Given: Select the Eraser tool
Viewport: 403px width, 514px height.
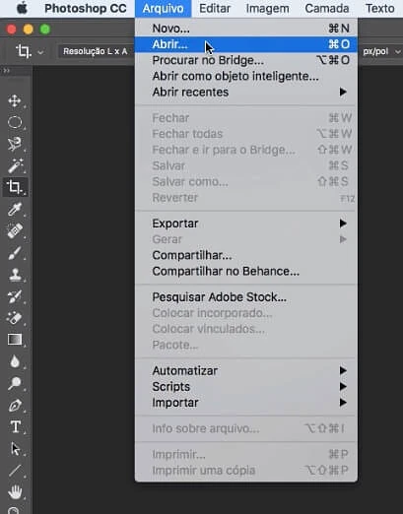Looking at the screenshot, I should tap(15, 318).
